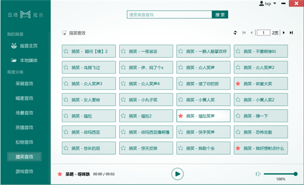The image size is (304, 185).
Task: Remove favorite star from 哄堂大笑
Action: 238,83
